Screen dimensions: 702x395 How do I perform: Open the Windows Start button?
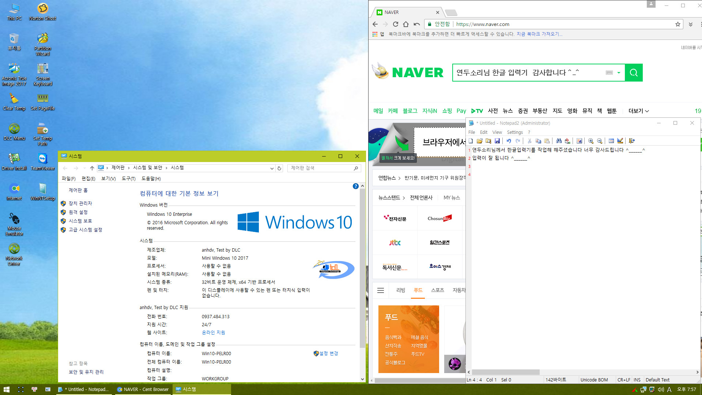[x=6, y=390]
